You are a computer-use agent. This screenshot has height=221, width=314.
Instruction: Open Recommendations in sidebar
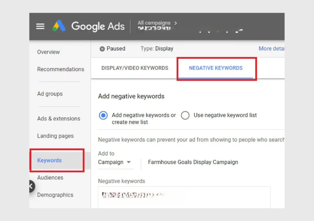click(x=61, y=69)
